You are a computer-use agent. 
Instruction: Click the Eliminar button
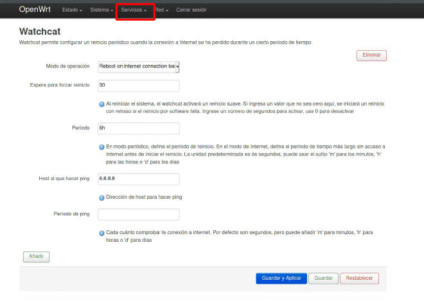371,55
